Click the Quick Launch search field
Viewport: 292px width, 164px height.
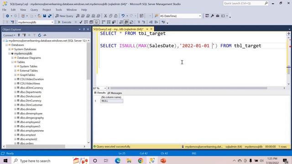click(245, 3)
